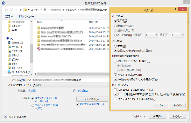The width and height of the screenshot is (191, 123).
Task: Click horizontal scrollbar left arrow in file list
Action: 35,74
